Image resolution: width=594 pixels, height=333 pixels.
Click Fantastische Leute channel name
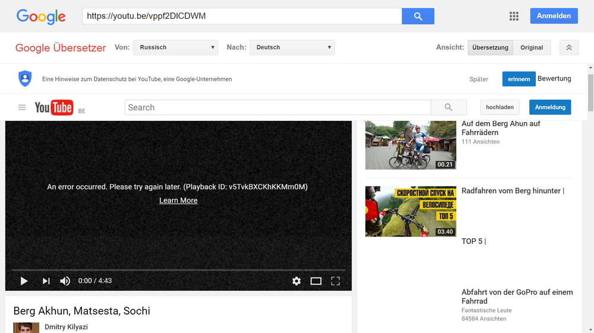(x=486, y=310)
